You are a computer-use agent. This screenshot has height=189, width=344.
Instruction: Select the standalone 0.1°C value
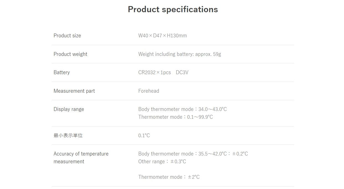point(144,136)
